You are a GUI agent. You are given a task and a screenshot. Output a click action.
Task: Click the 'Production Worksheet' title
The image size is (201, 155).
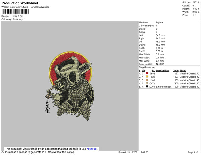pyautogui.click(x=20, y=3)
